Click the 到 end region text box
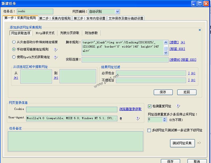211x163 pixels. pos(78,76)
